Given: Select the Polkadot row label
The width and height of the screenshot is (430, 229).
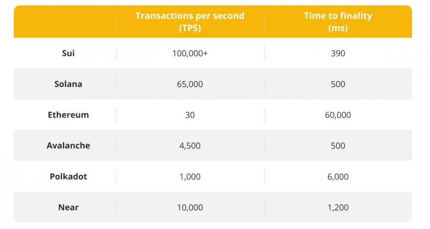Looking at the screenshot, I should [68, 177].
